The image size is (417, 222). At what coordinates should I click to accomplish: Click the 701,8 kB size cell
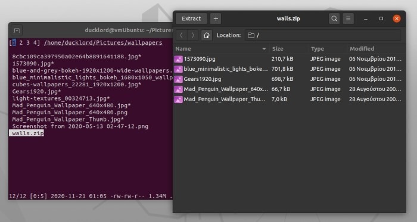click(x=282, y=69)
